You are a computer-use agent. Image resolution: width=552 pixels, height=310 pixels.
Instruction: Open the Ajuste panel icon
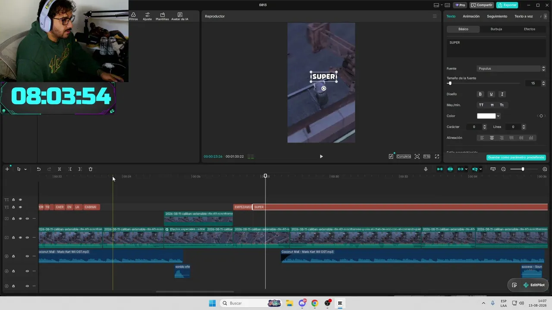click(147, 16)
